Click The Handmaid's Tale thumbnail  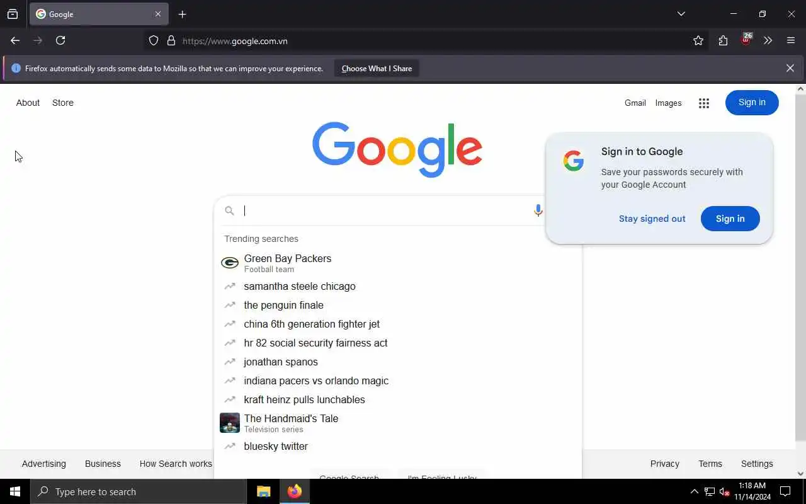[x=230, y=423]
